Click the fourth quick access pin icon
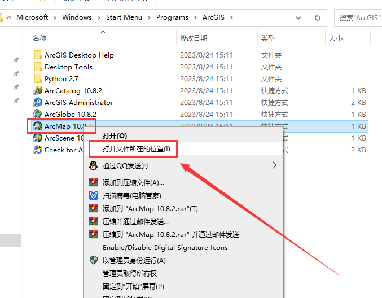The image size is (382, 298). pyautogui.click(x=16, y=100)
